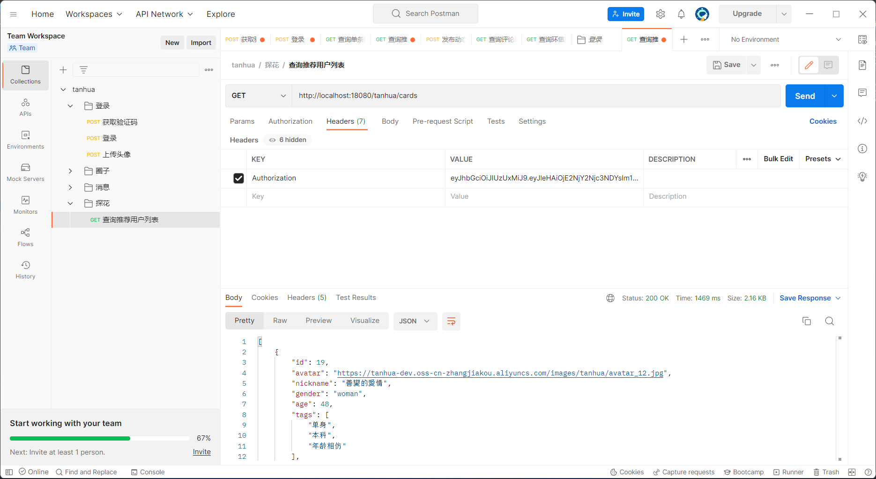This screenshot has height=479, width=876.
Task: Open the Environments sidebar panel
Action: (x=25, y=140)
